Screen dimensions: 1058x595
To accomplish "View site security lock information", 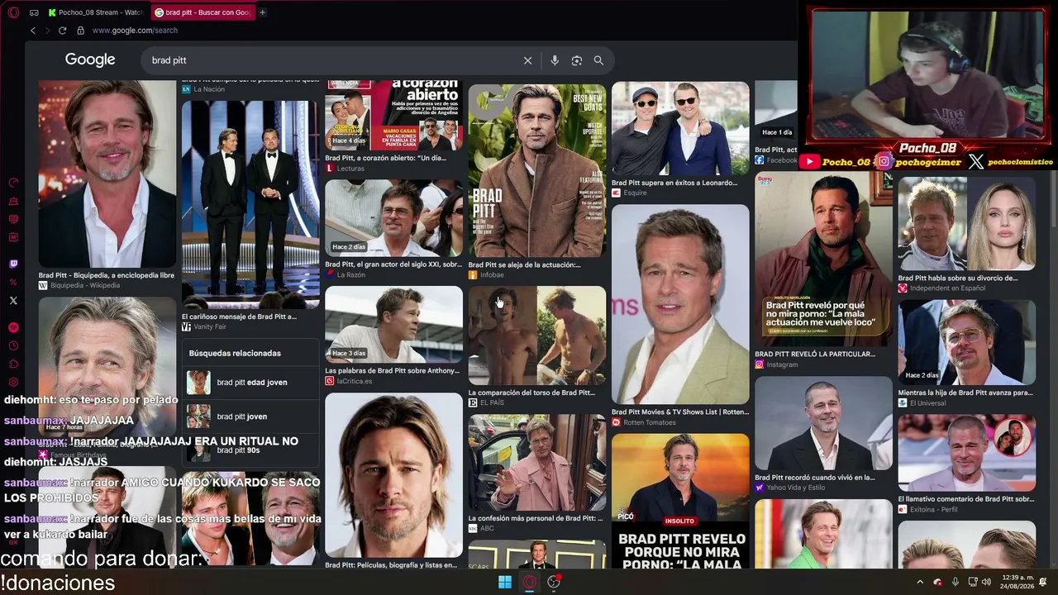I will pyautogui.click(x=80, y=31).
